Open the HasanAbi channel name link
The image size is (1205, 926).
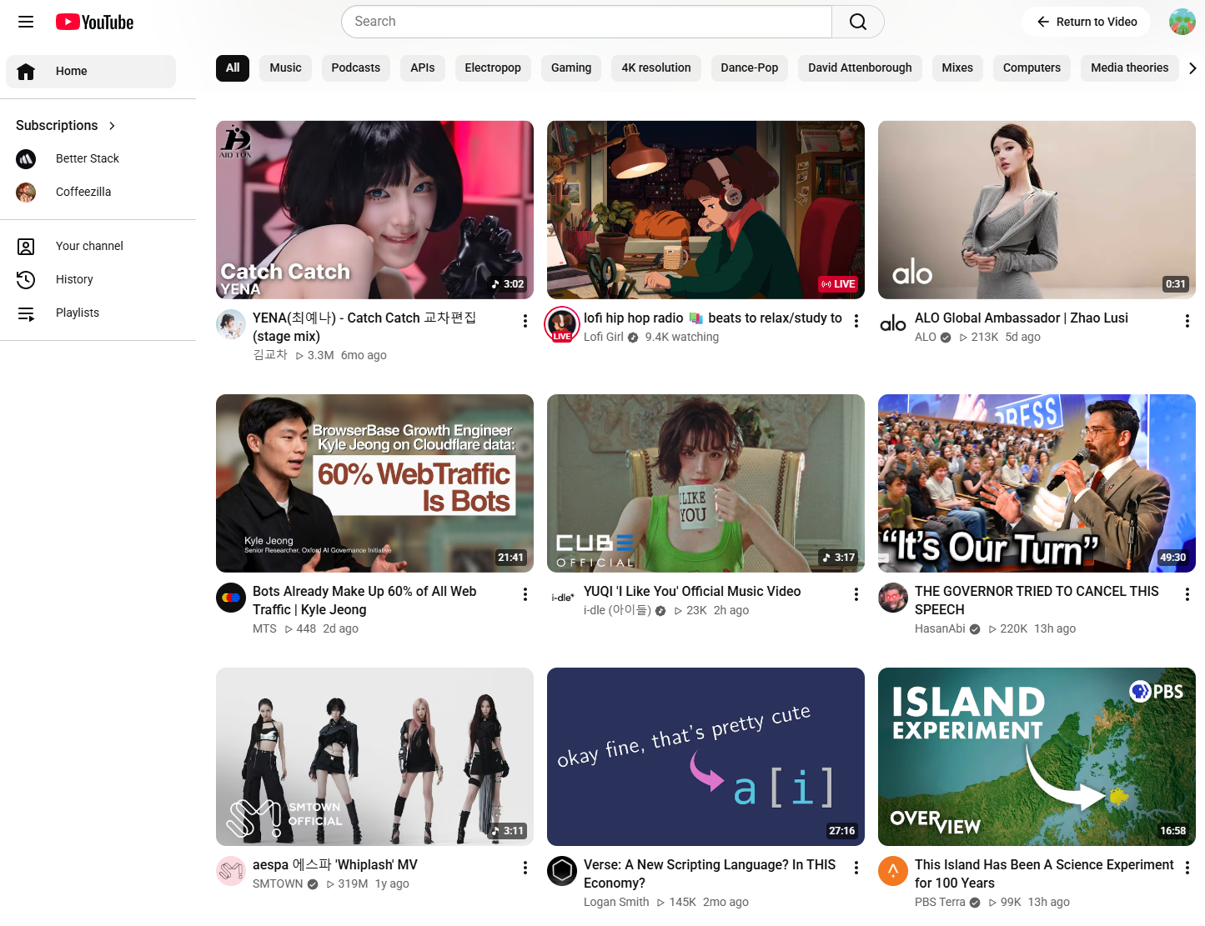click(x=940, y=629)
